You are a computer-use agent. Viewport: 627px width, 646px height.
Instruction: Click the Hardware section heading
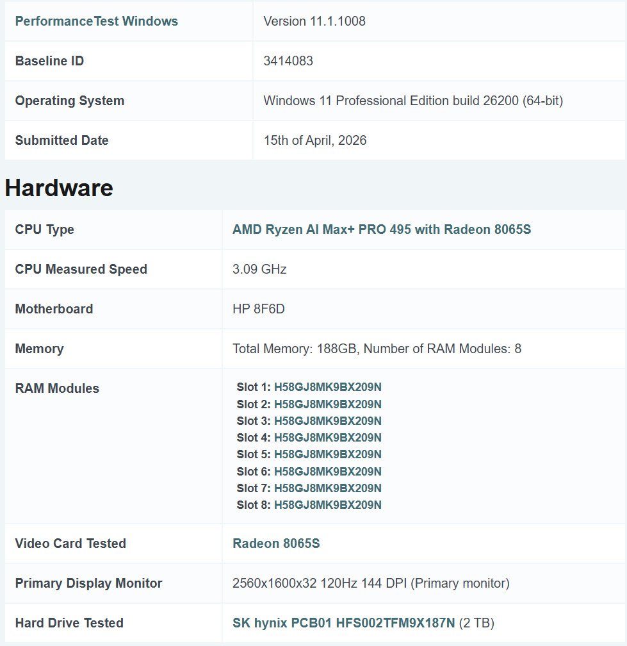point(59,188)
